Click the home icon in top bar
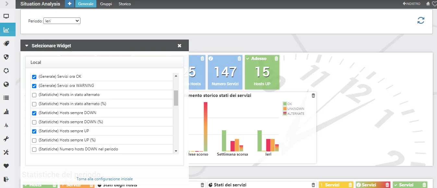Screen dimensions: 437x188 pyautogui.click(x=428, y=4)
